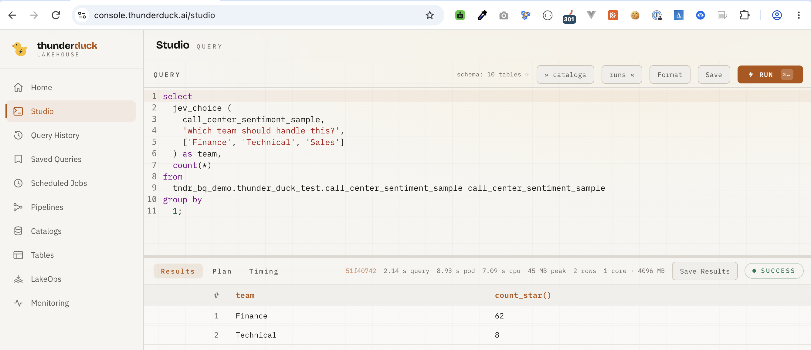Viewport: 811px width, 350px height.
Task: Open the green robot extension icon
Action: tap(460, 15)
